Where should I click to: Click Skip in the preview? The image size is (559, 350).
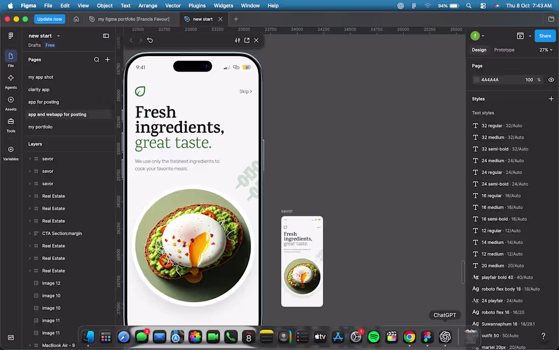click(245, 92)
